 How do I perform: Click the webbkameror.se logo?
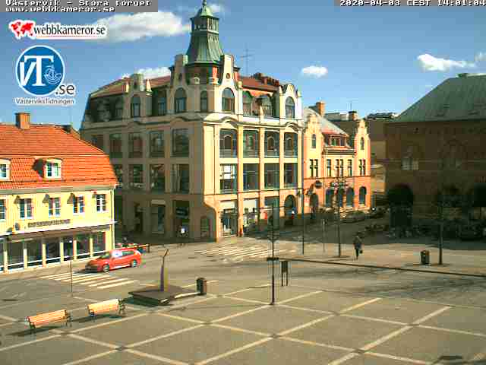point(58,30)
